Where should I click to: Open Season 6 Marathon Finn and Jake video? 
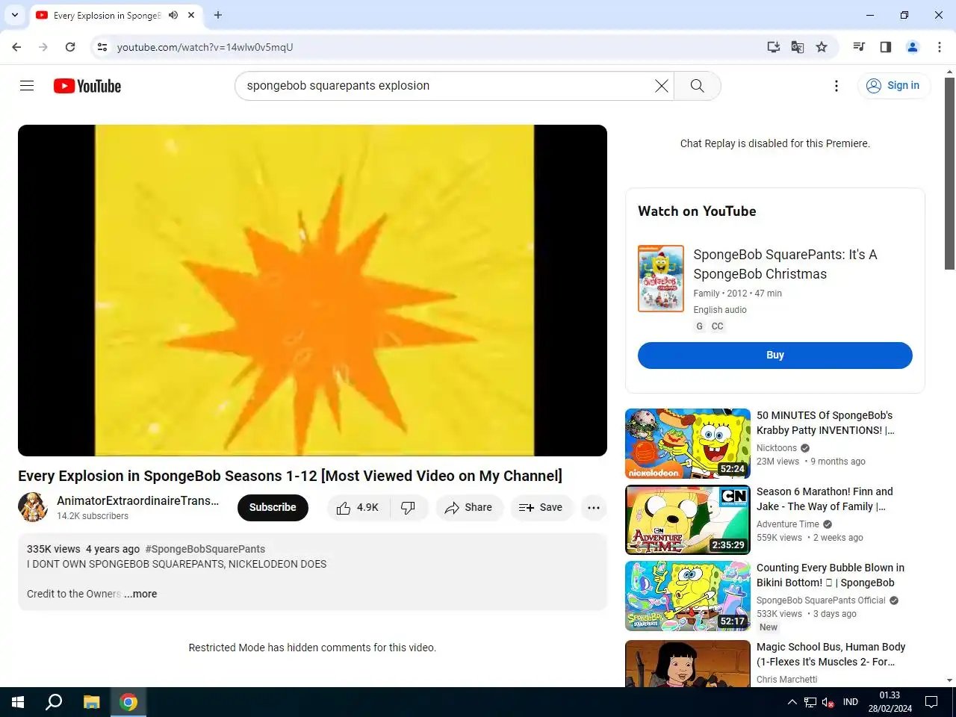point(825,499)
